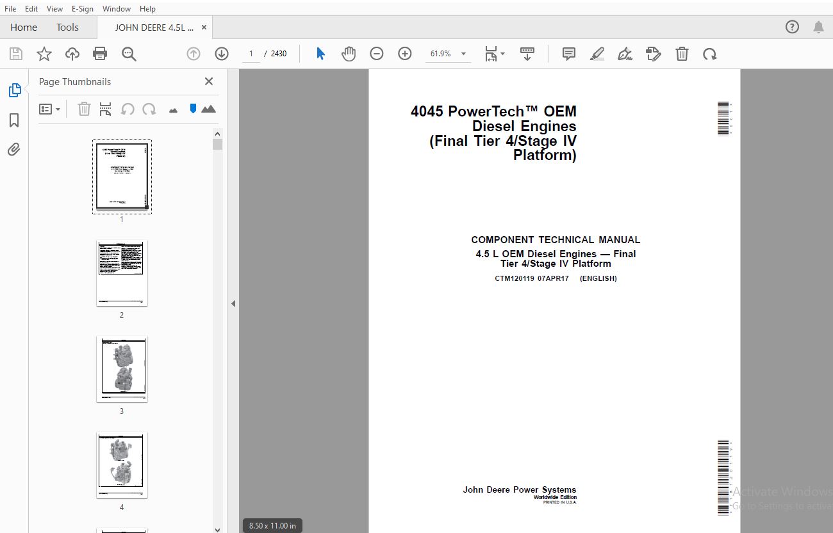
Task: Click the Upload to cloud icon
Action: tap(72, 54)
